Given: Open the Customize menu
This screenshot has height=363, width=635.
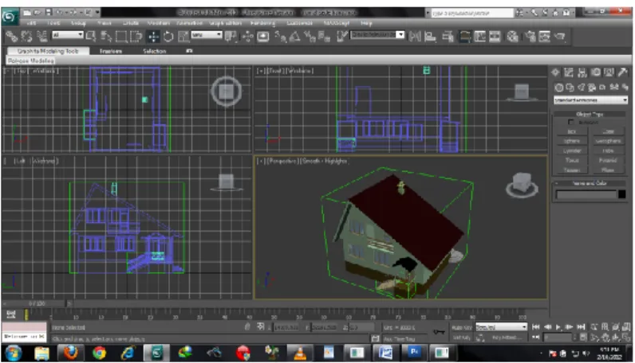Looking at the screenshot, I should click(x=300, y=23).
